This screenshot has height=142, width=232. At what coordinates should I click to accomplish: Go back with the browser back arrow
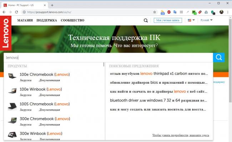[x=4, y=12]
